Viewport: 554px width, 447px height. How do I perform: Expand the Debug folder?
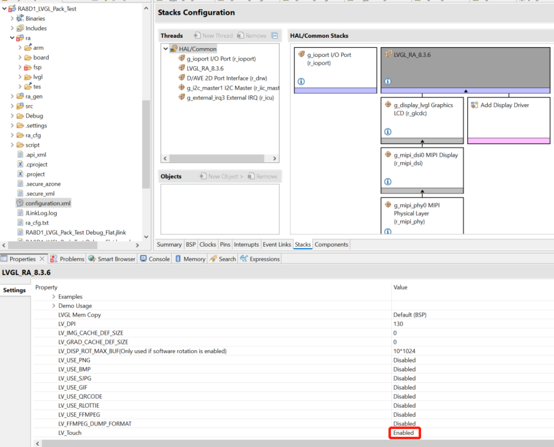click(x=12, y=115)
